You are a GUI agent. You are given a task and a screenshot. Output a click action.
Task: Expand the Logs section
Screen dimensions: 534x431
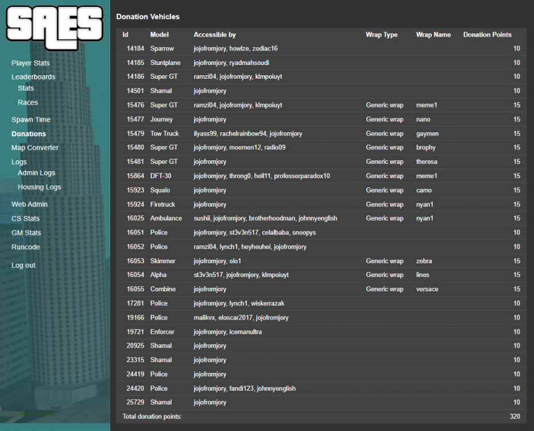pos(19,161)
